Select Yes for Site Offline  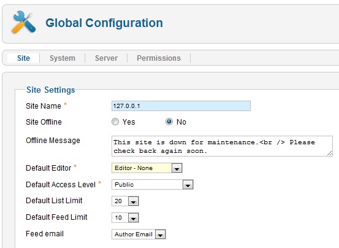(115, 122)
